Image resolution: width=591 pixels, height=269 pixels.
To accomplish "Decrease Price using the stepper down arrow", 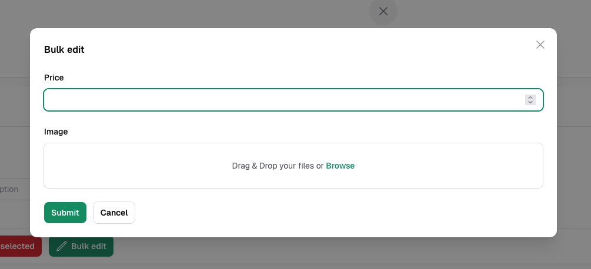I will 530,102.
